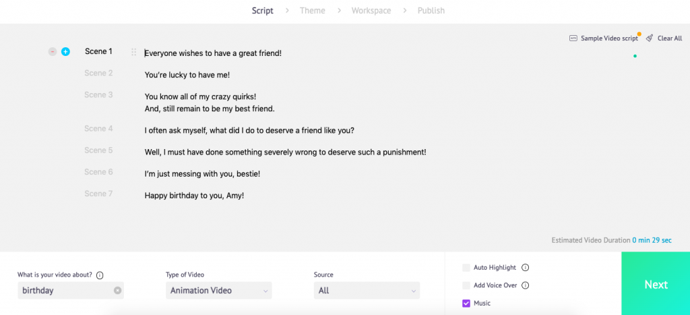Enable the Add Voice Over checkbox

point(466,285)
